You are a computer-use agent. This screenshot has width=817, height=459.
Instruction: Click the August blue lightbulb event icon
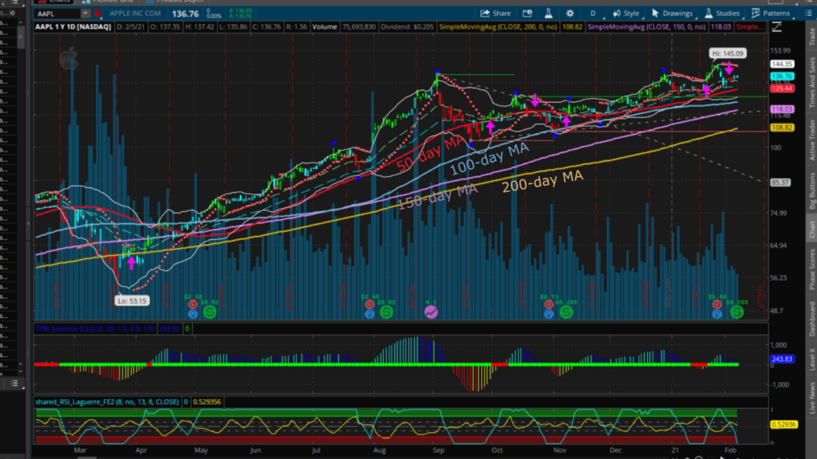369,314
